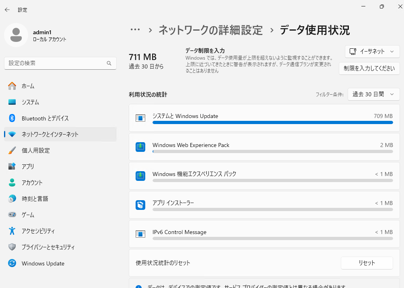Click the search magnifier icon
This screenshot has width=404, height=288.
pyautogui.click(x=109, y=63)
